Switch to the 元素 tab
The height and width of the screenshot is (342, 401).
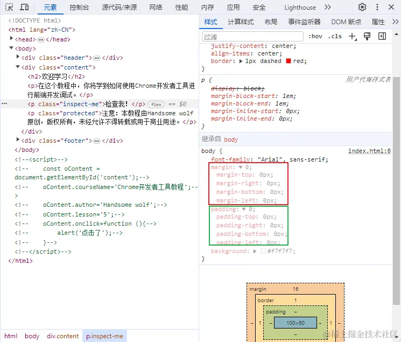tap(50, 8)
